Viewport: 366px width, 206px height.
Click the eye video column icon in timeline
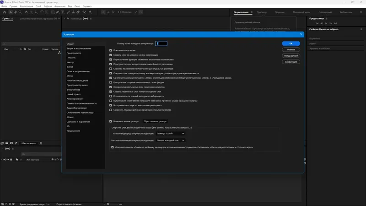tap(3, 160)
